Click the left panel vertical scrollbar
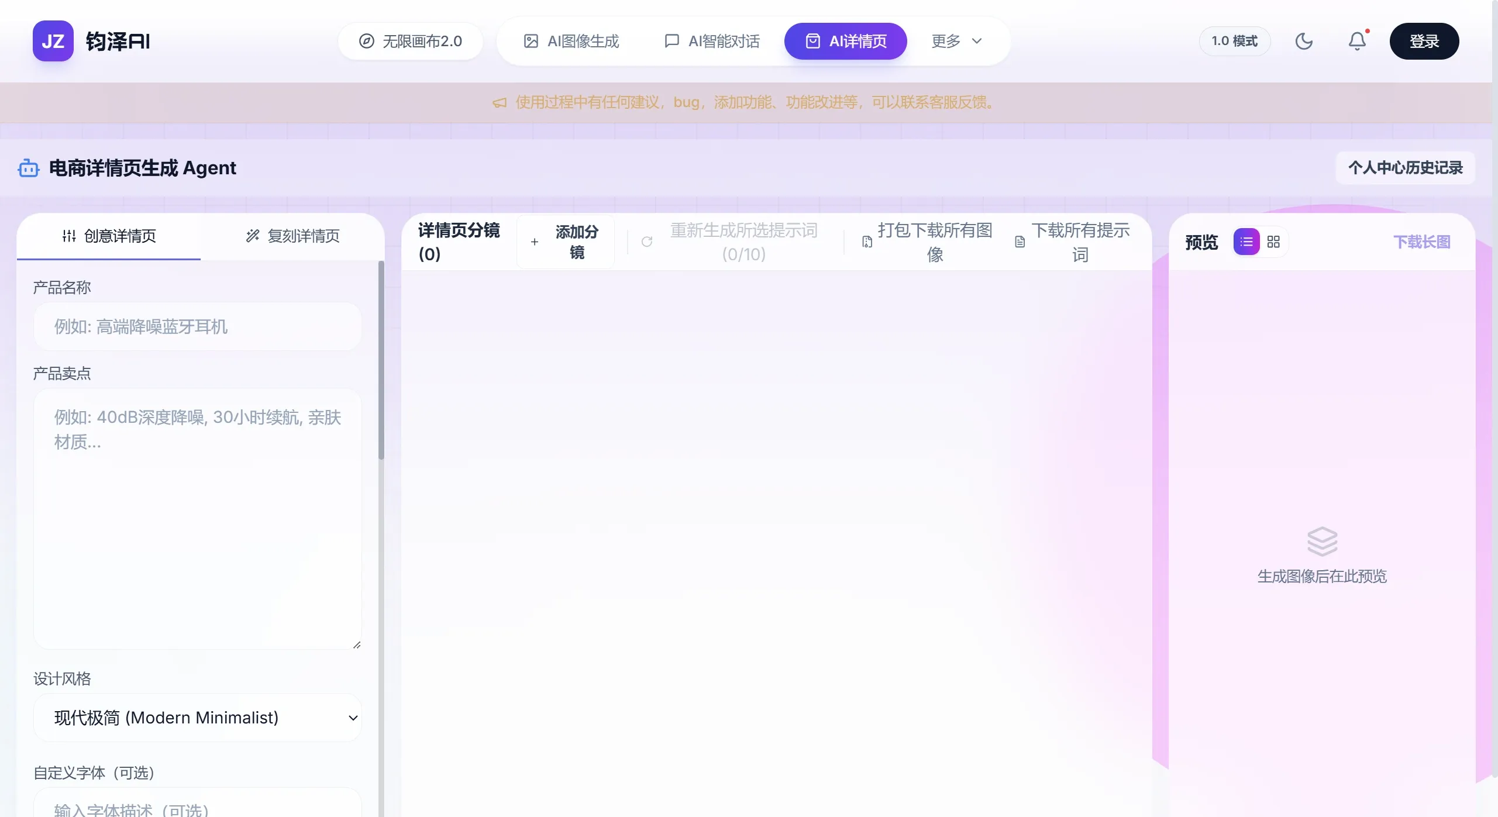Screen dimensions: 1498x817 click(x=381, y=360)
